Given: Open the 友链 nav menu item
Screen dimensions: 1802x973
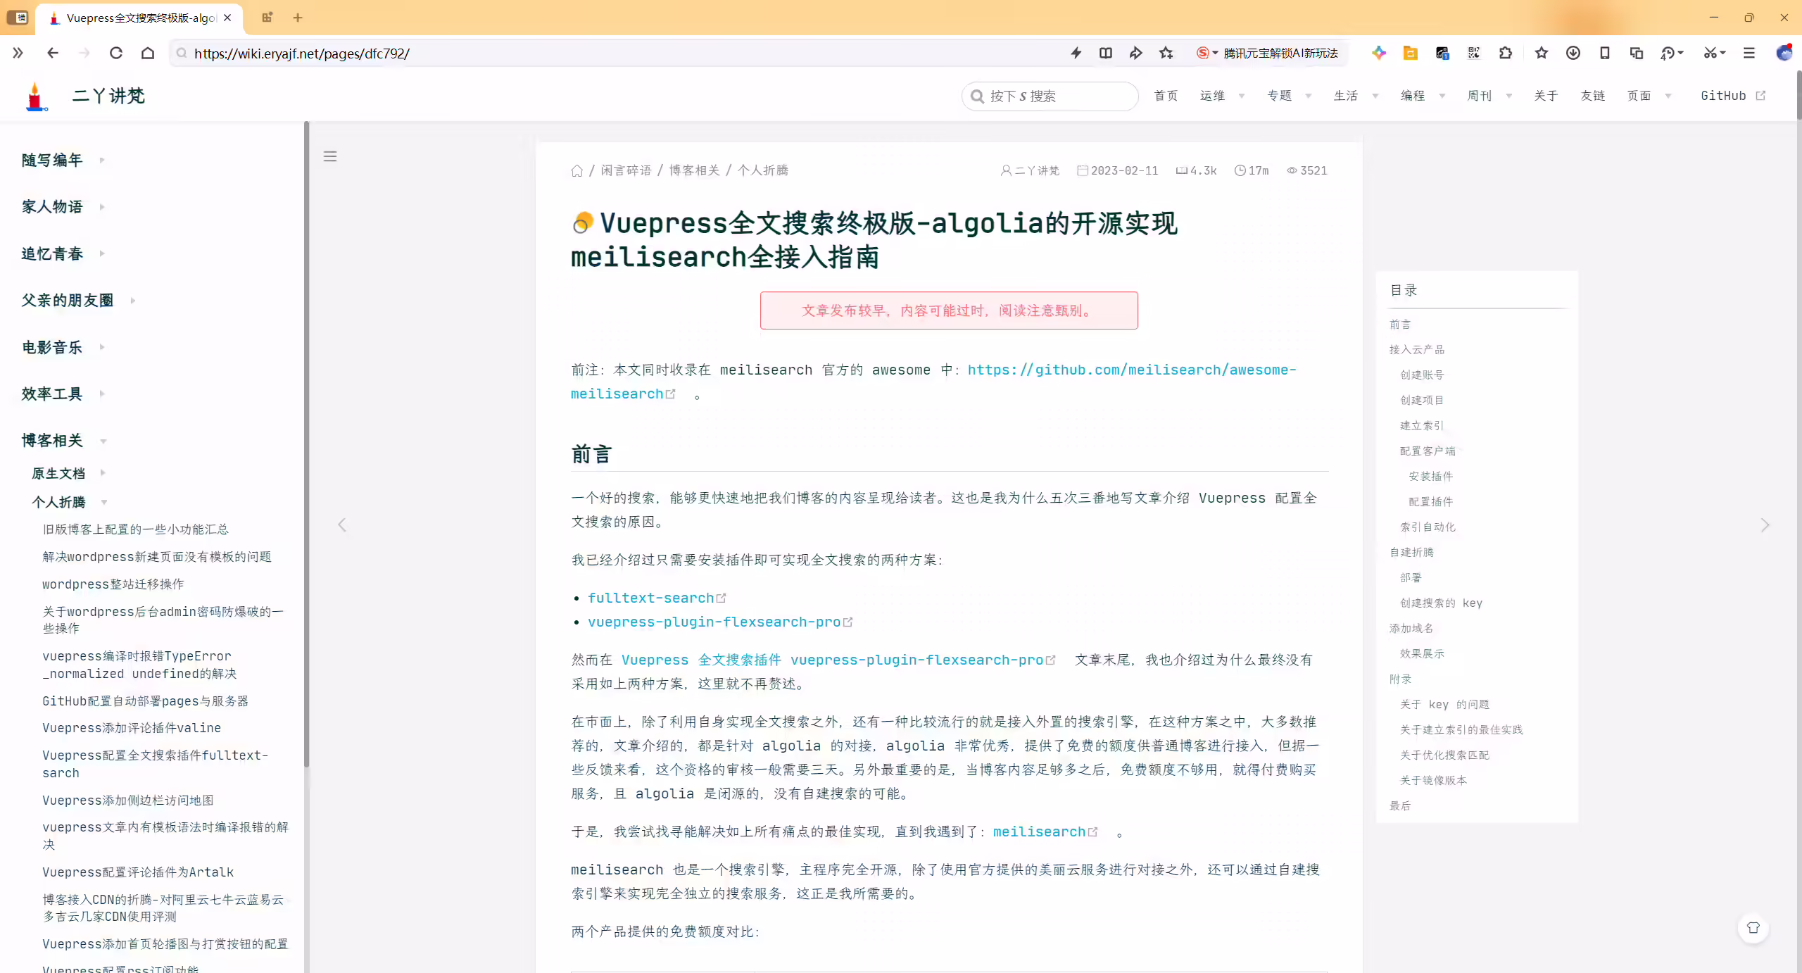Looking at the screenshot, I should (1592, 96).
